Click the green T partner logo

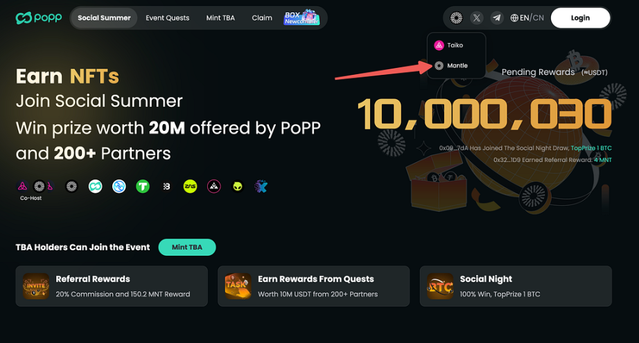tap(143, 186)
